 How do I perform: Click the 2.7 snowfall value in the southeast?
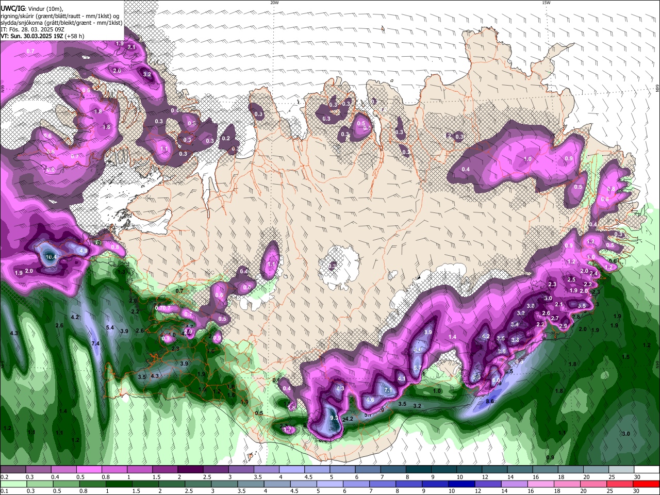[555, 318]
